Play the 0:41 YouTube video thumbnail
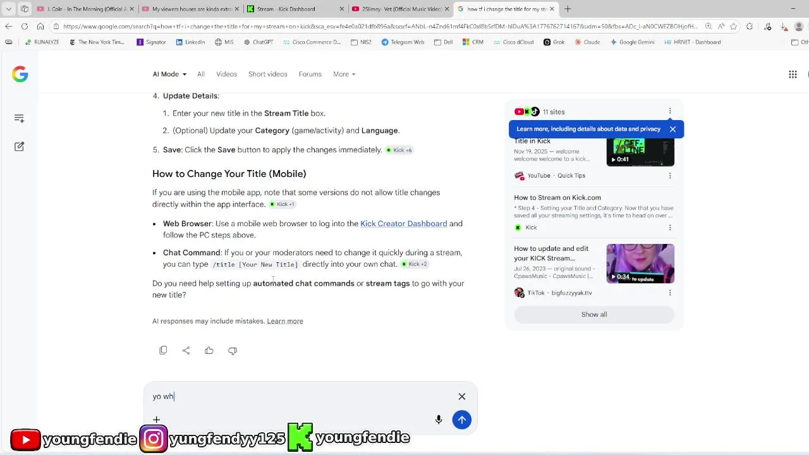Image resolution: width=809 pixels, height=455 pixels. [x=640, y=152]
